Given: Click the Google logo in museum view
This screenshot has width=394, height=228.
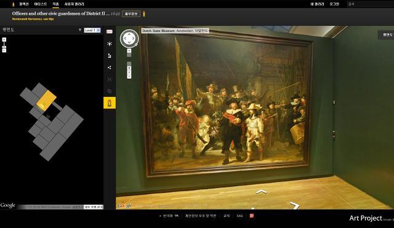Looking at the screenshot, I should pos(125,206).
